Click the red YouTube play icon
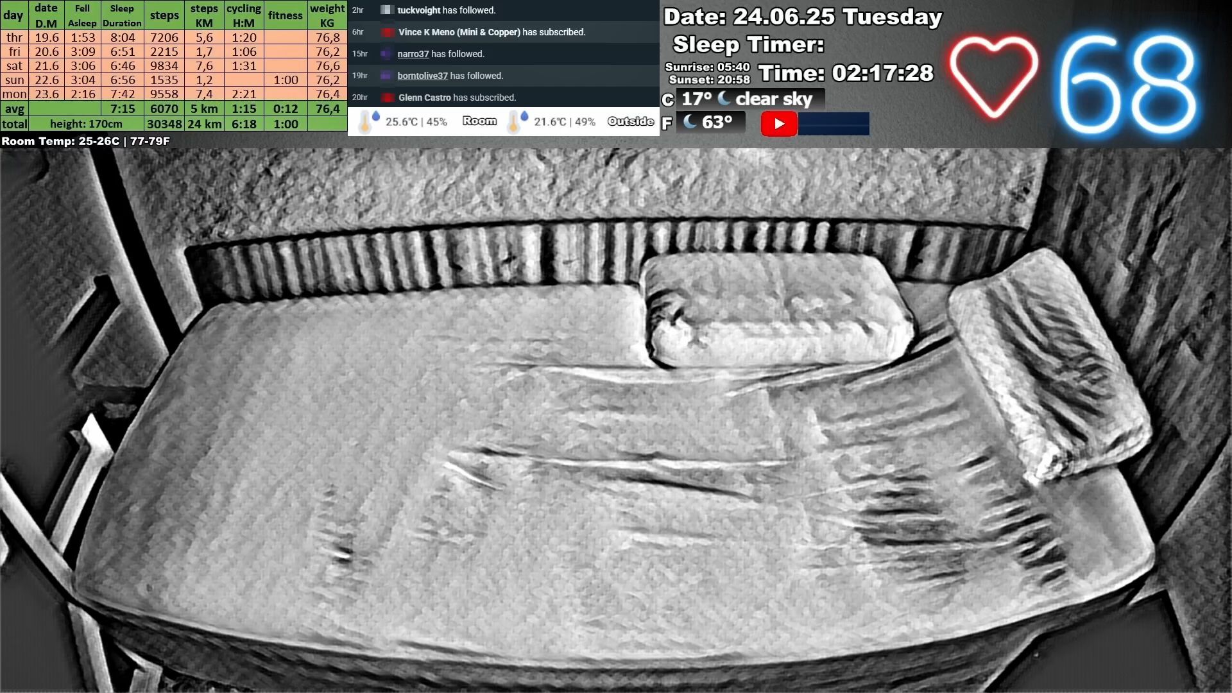 click(x=779, y=123)
